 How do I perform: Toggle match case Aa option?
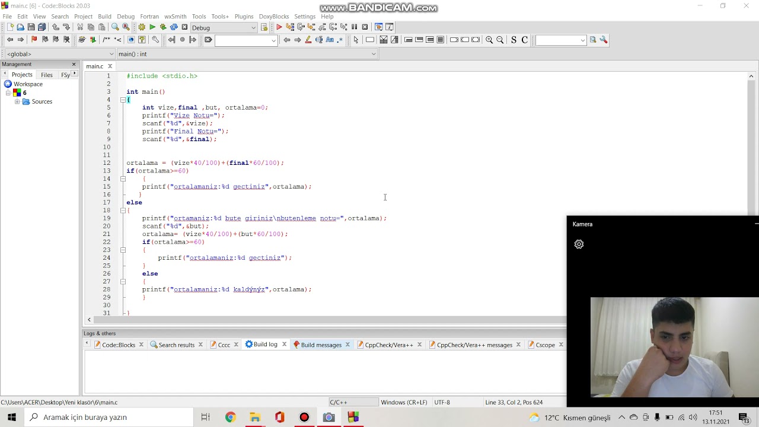(330, 40)
